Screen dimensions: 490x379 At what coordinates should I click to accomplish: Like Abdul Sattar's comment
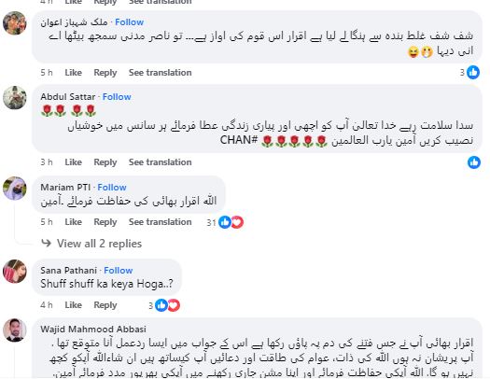click(x=73, y=162)
